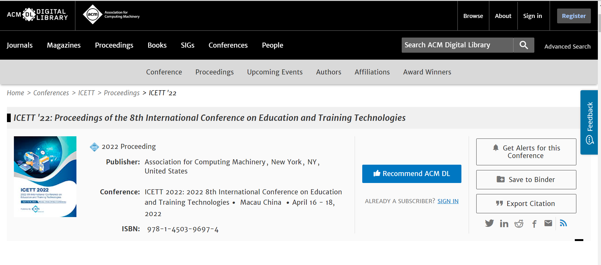Click the ICETT 2022 conference name link

click(x=243, y=197)
